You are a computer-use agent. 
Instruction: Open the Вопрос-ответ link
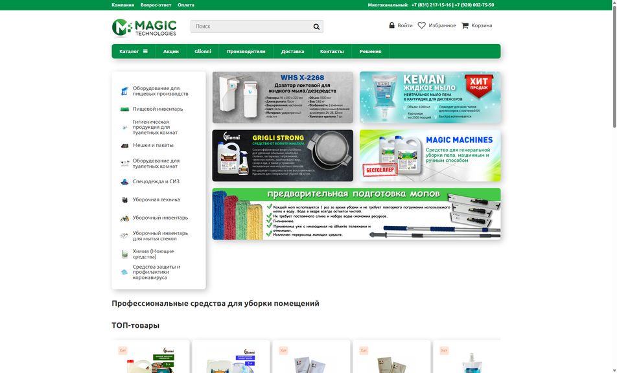click(x=156, y=5)
